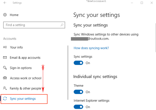
Task: Toggle Internet Explorer settings sync switch
Action: tap(78, 107)
